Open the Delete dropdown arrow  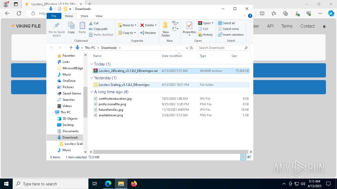click(156, 25)
